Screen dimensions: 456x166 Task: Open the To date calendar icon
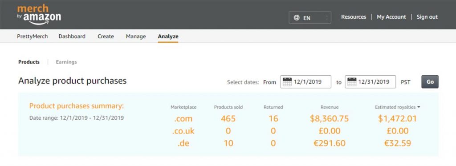click(352, 82)
